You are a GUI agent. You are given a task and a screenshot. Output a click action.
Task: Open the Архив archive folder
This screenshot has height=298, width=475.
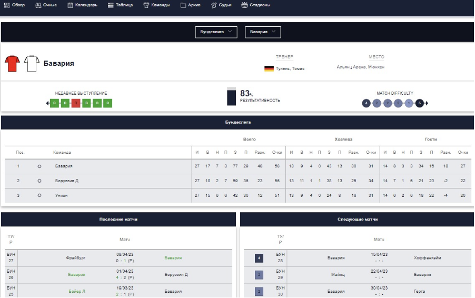point(190,5)
